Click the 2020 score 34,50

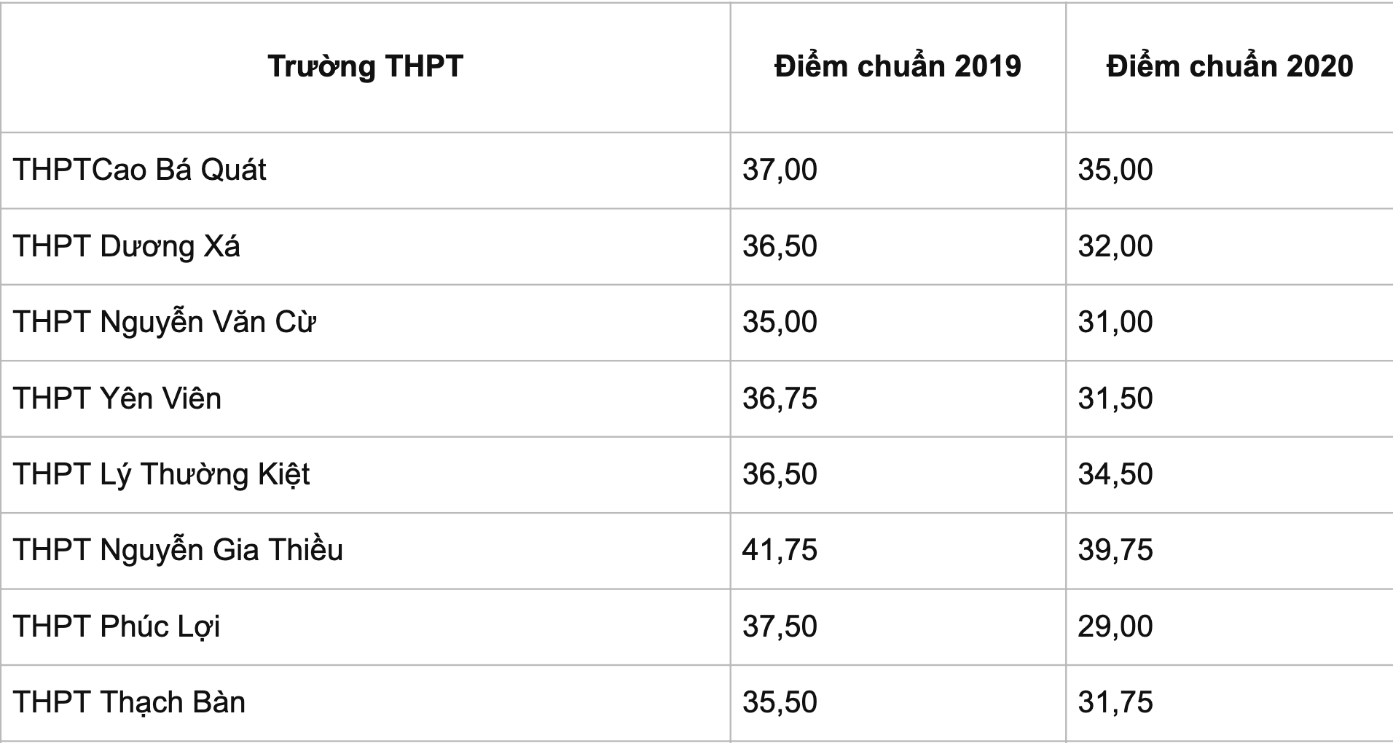pyautogui.click(x=1115, y=474)
